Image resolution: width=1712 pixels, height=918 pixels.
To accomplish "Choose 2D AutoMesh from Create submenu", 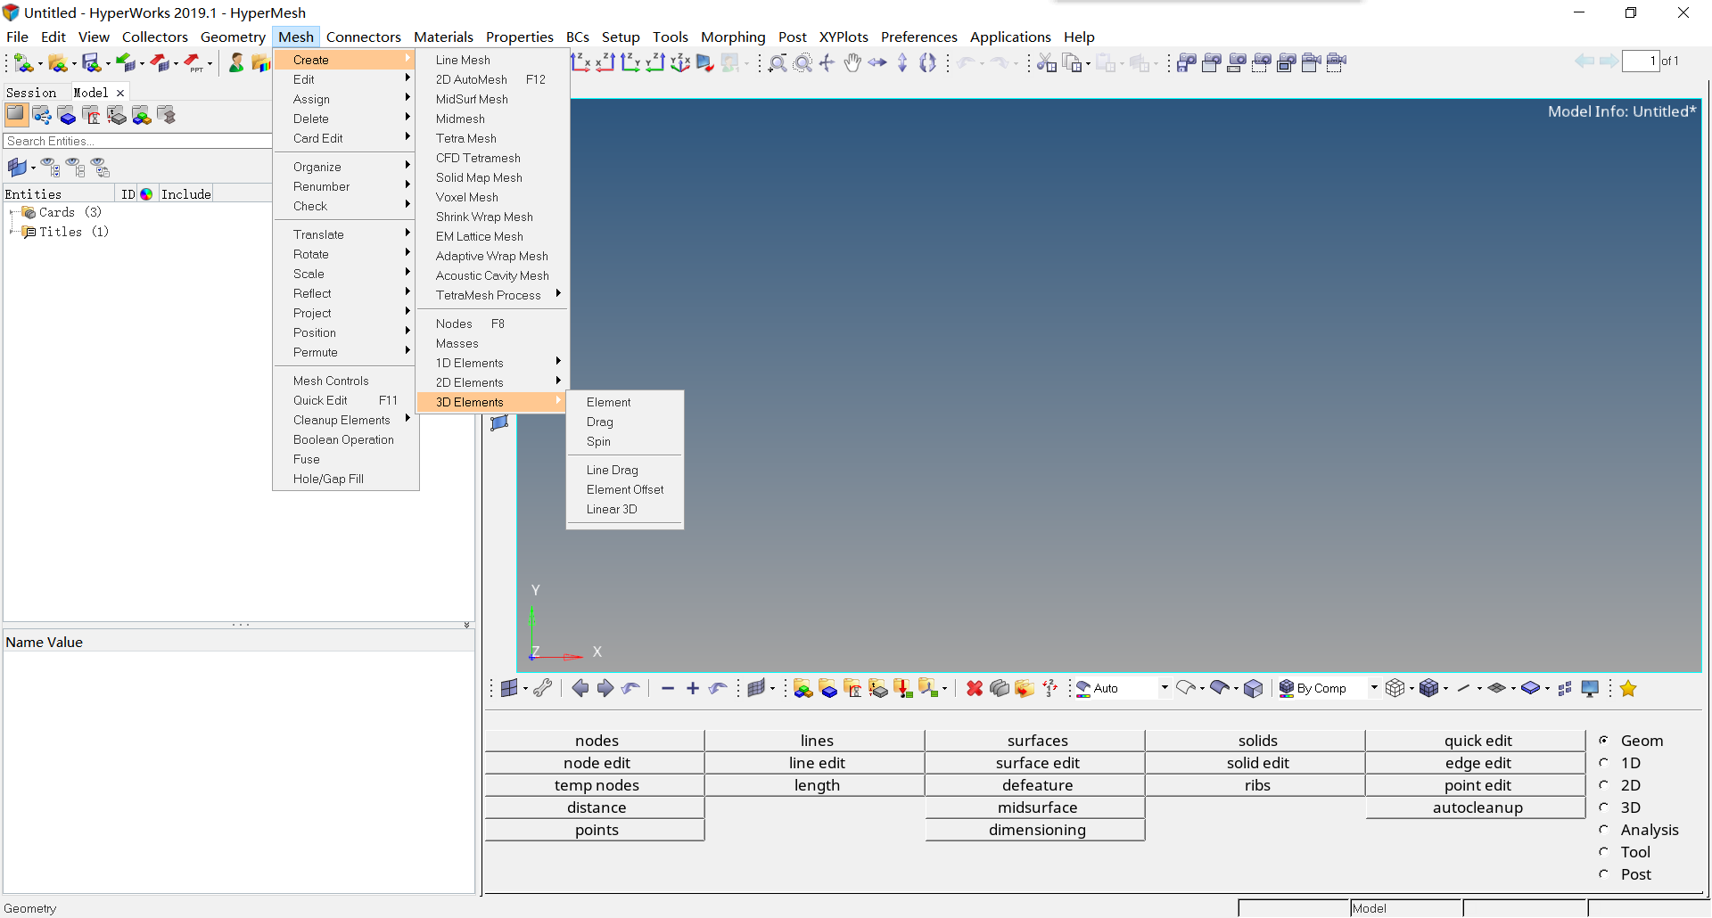I will (492, 79).
